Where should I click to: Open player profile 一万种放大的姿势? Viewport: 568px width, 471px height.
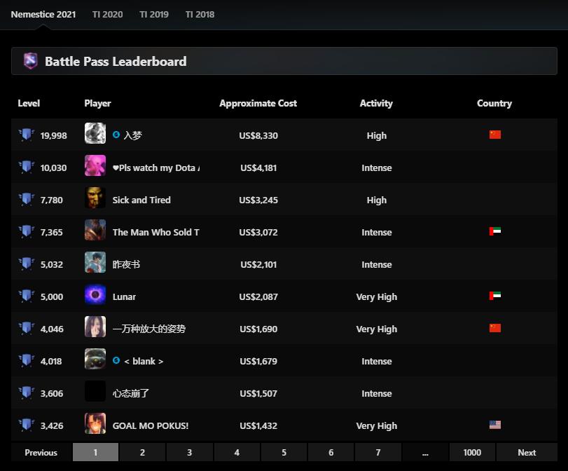(x=149, y=329)
